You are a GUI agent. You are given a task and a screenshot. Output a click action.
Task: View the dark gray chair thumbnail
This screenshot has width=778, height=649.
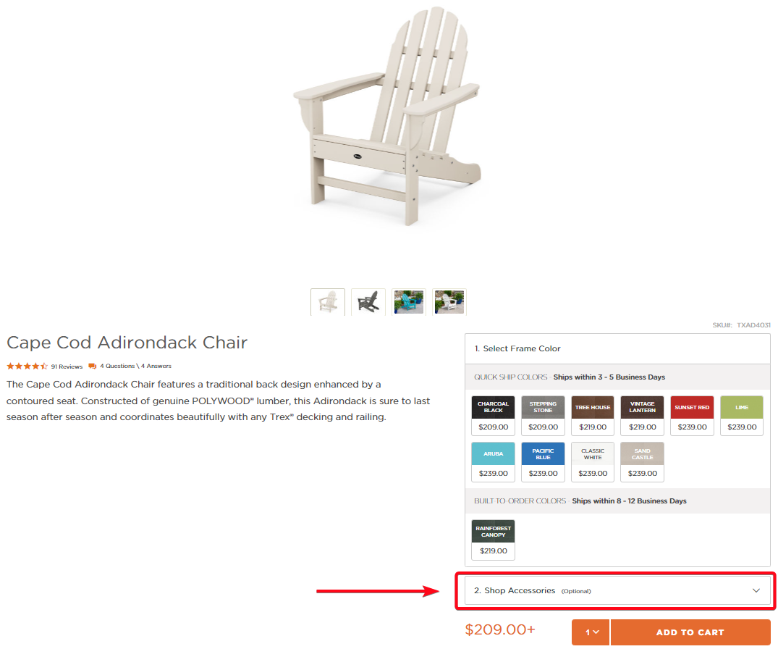click(368, 301)
